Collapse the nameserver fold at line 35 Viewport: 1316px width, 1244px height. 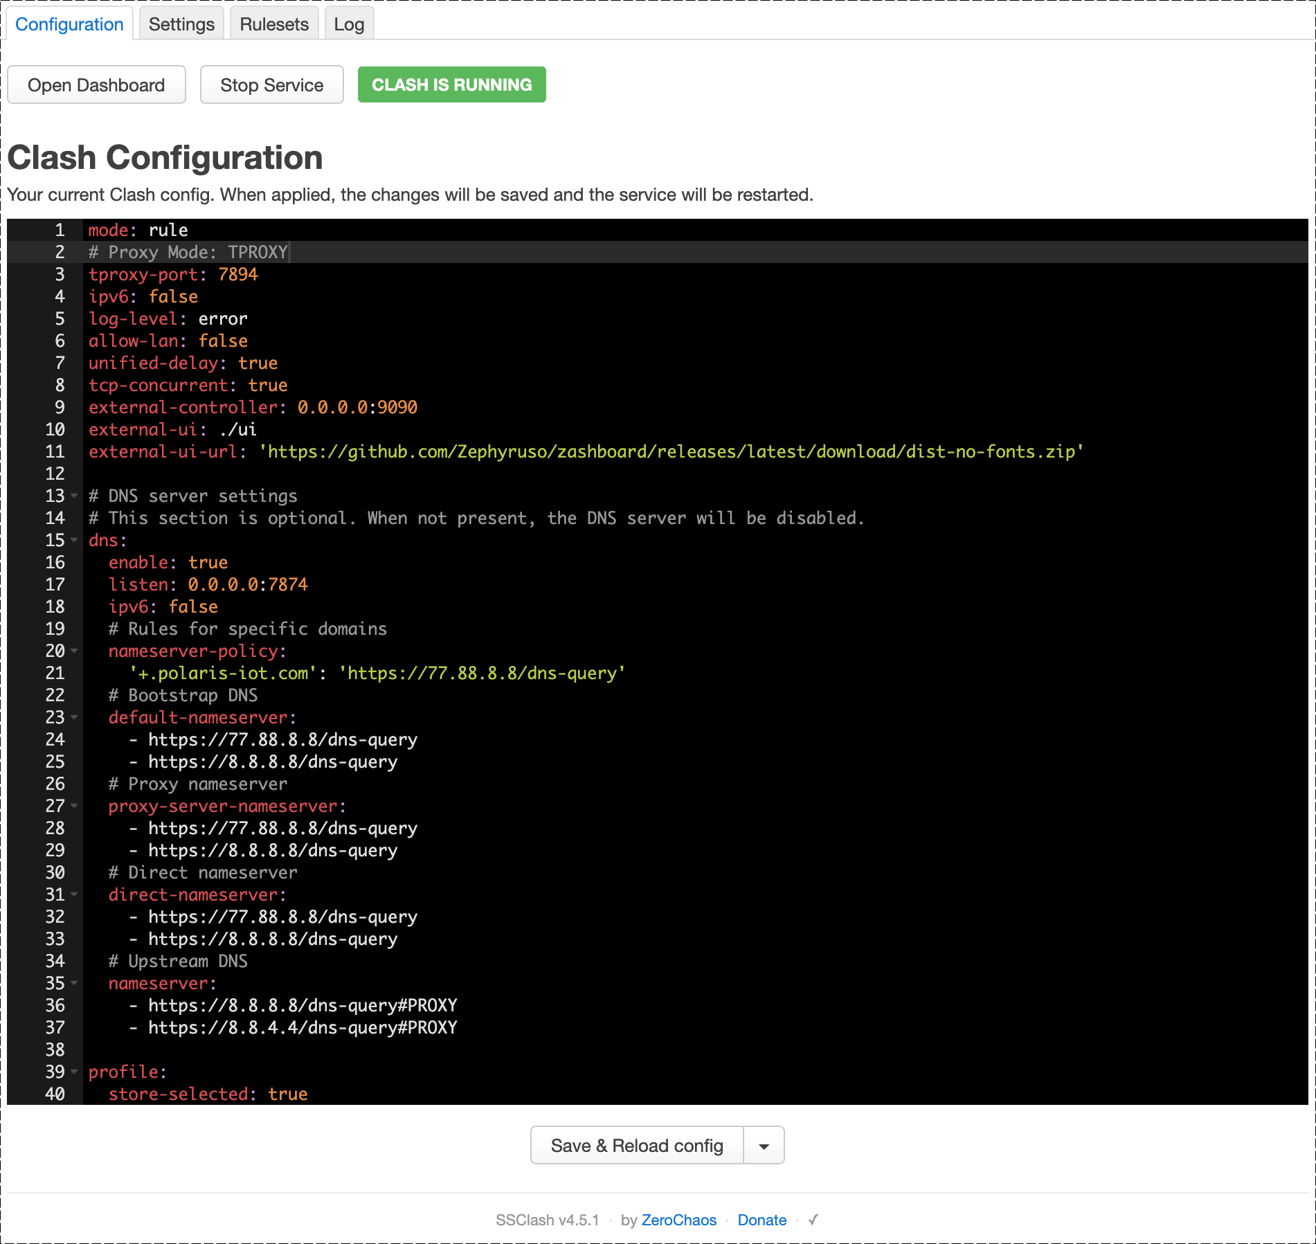click(x=74, y=983)
